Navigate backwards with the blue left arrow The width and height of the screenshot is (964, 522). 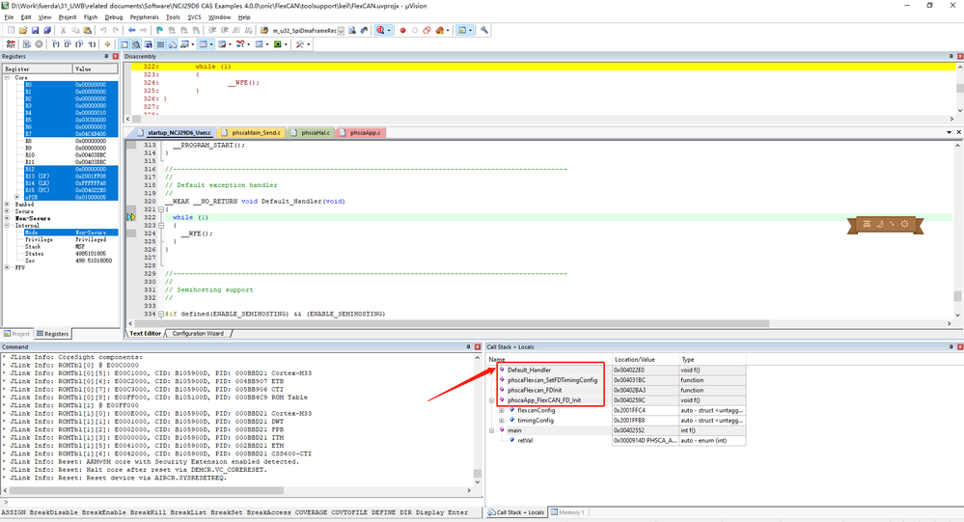tap(131, 30)
